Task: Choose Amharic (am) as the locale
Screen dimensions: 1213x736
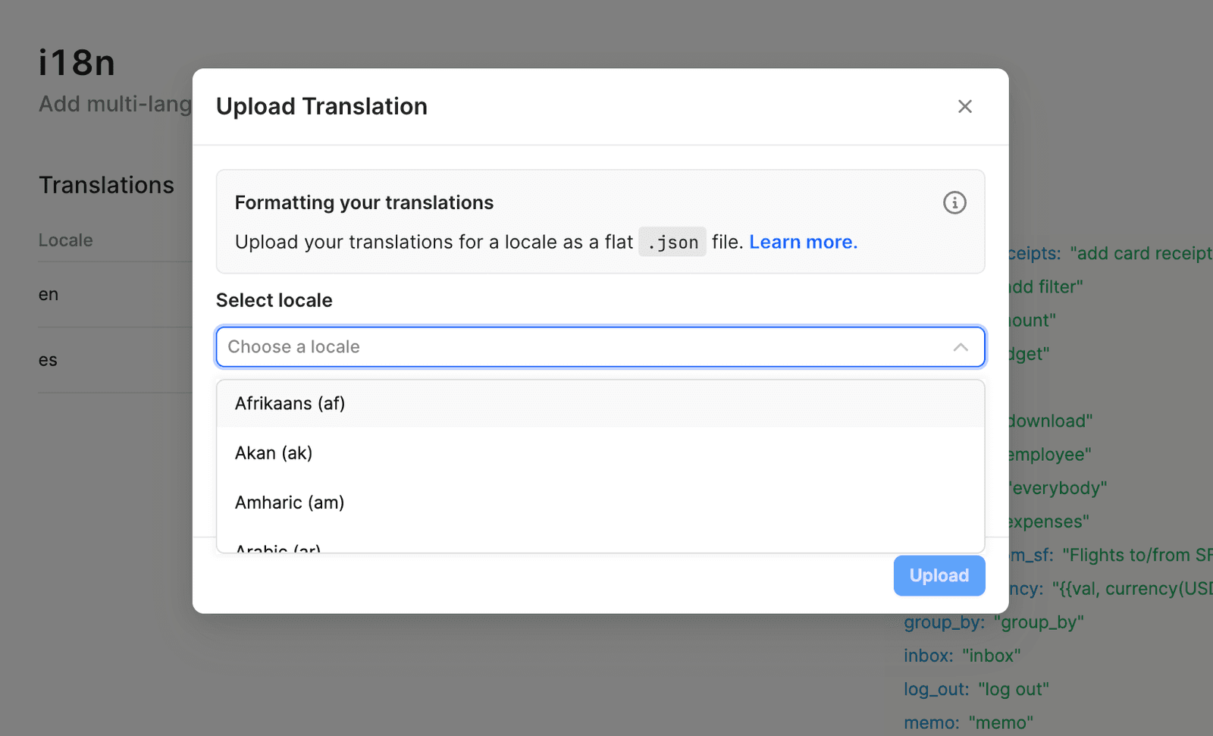Action: (289, 502)
